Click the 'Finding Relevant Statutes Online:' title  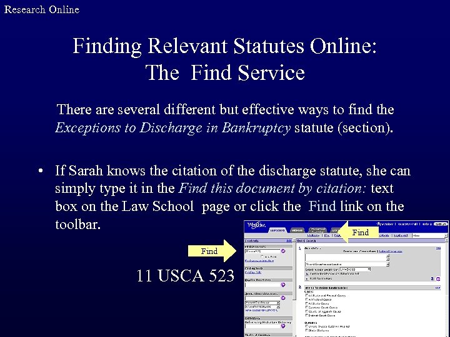click(x=225, y=46)
